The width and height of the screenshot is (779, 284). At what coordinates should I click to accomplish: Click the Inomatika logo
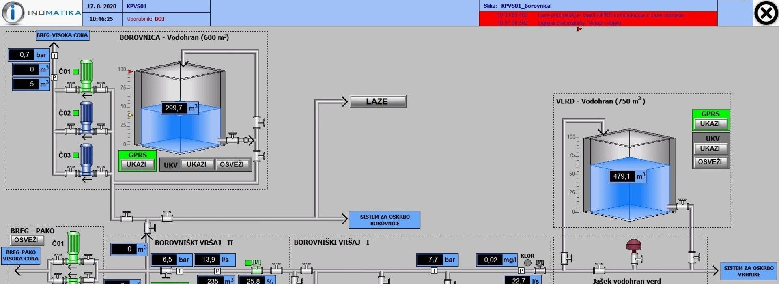[x=41, y=13]
